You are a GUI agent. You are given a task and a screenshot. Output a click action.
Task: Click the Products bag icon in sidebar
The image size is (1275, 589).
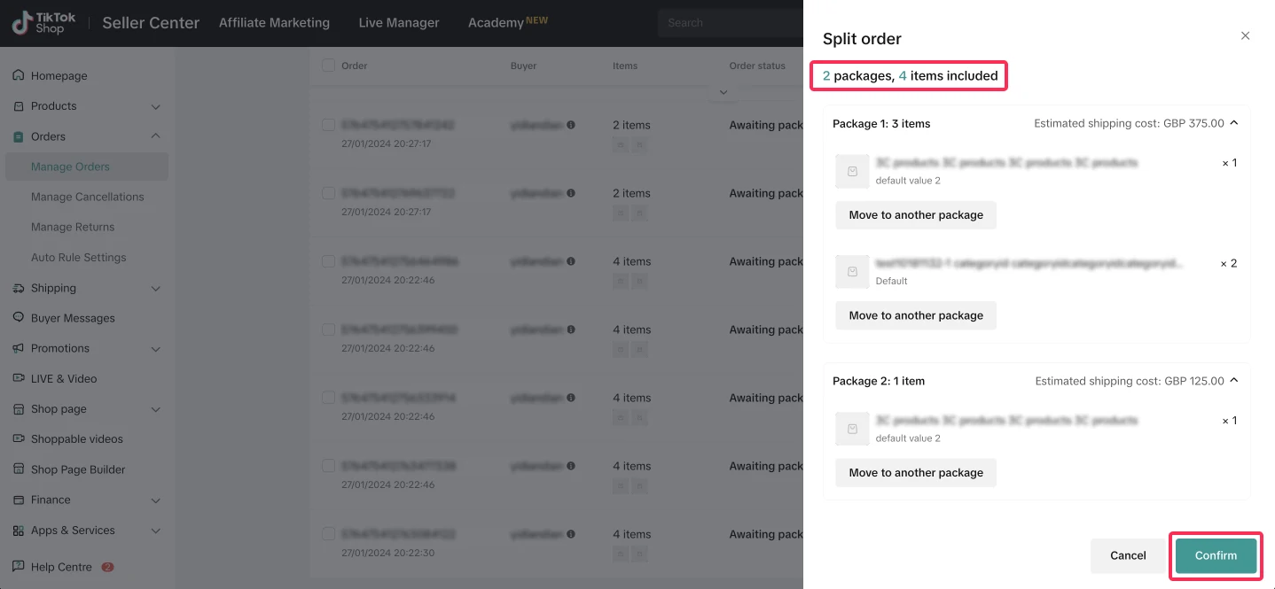19,105
